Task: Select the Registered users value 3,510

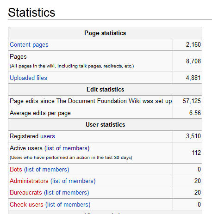Action: click(193, 136)
